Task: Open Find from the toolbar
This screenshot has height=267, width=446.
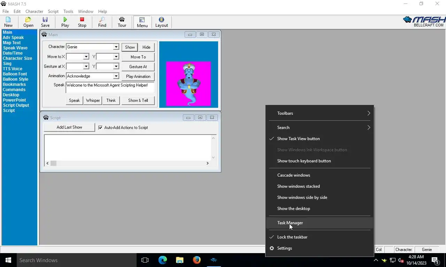Action: coord(102,22)
